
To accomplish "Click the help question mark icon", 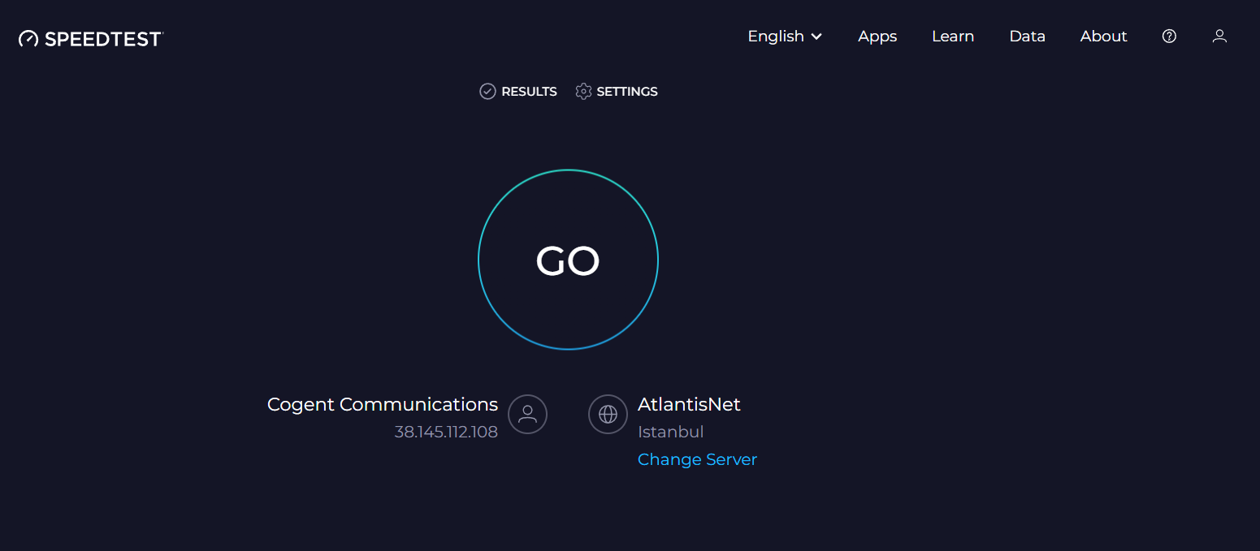I will (x=1169, y=37).
